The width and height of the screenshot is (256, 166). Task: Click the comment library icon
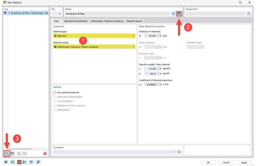(x=179, y=152)
